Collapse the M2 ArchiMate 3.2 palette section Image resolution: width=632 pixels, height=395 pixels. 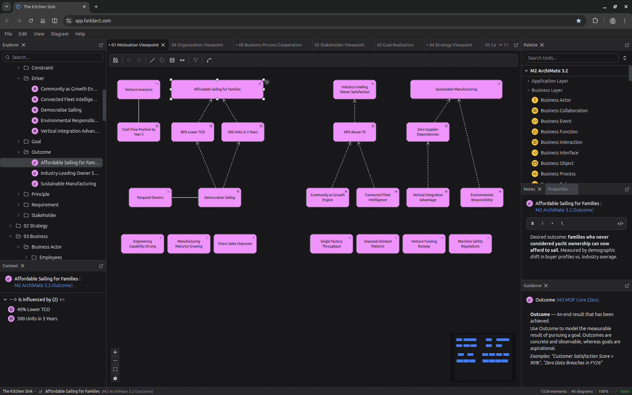526,71
